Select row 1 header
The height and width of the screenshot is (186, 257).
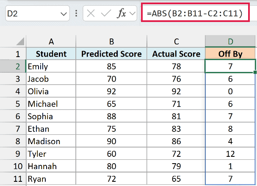(x=13, y=54)
